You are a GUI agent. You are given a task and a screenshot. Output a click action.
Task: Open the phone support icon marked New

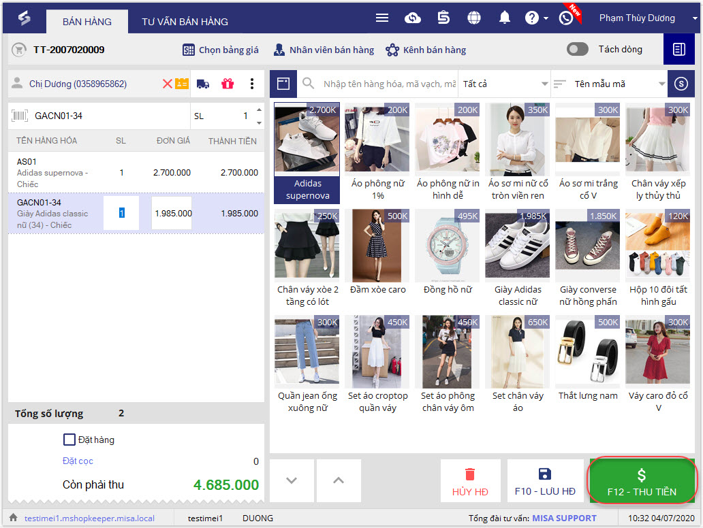pyautogui.click(x=566, y=18)
